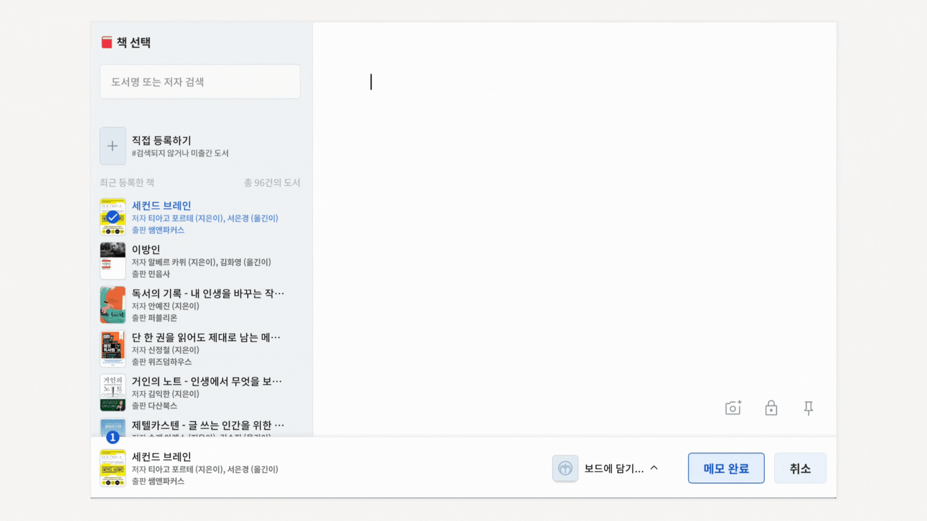Viewport: 927px width, 521px height.
Task: Choose the 거인의 노트 book title
Action: pyautogui.click(x=206, y=382)
